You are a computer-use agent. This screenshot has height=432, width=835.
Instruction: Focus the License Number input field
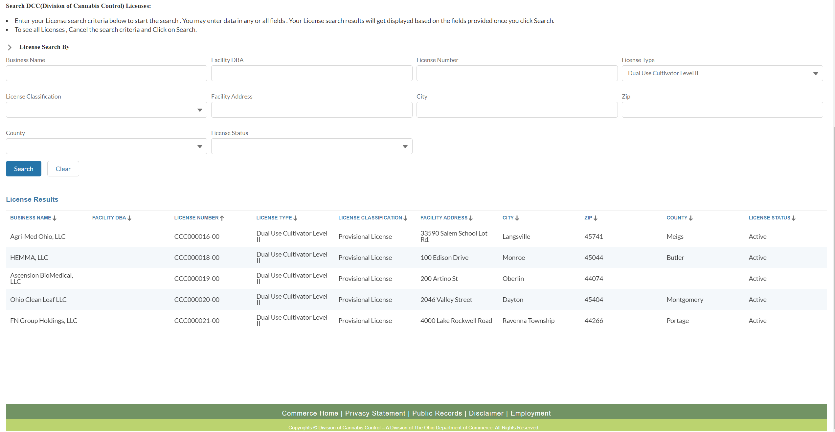[x=517, y=73]
